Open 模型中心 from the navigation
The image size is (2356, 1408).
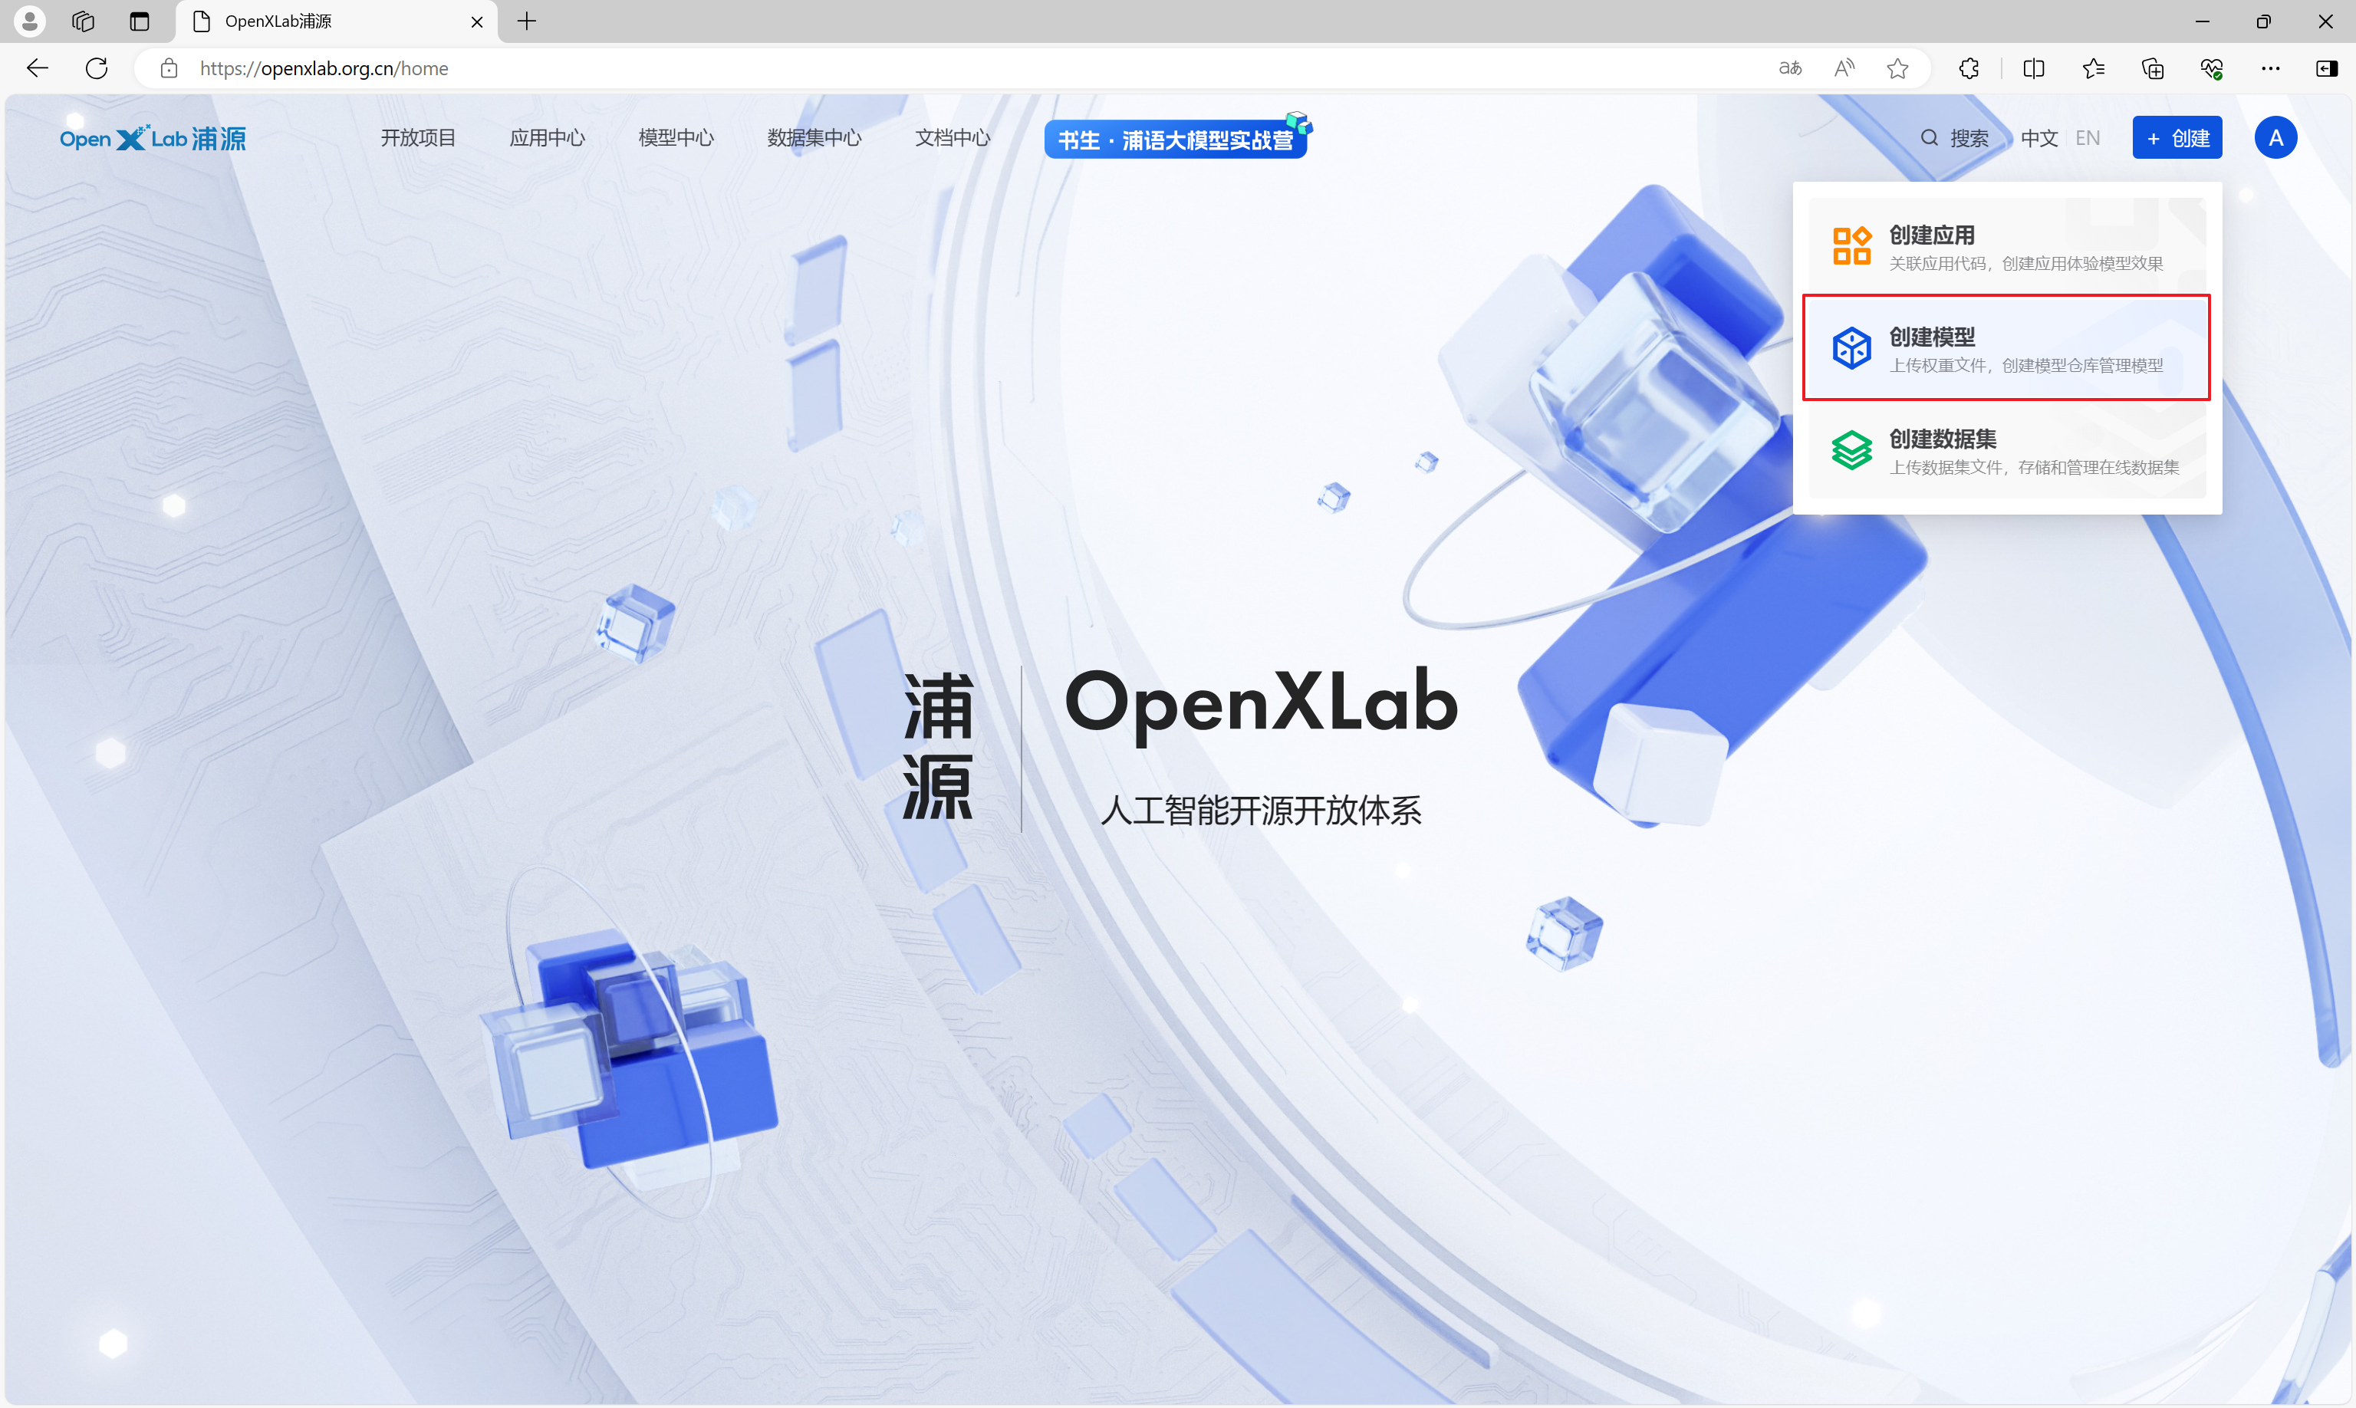(676, 139)
